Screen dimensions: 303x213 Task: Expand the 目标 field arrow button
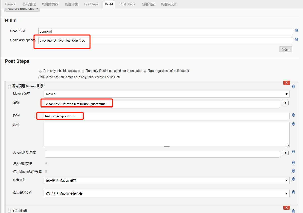[x=285, y=103]
